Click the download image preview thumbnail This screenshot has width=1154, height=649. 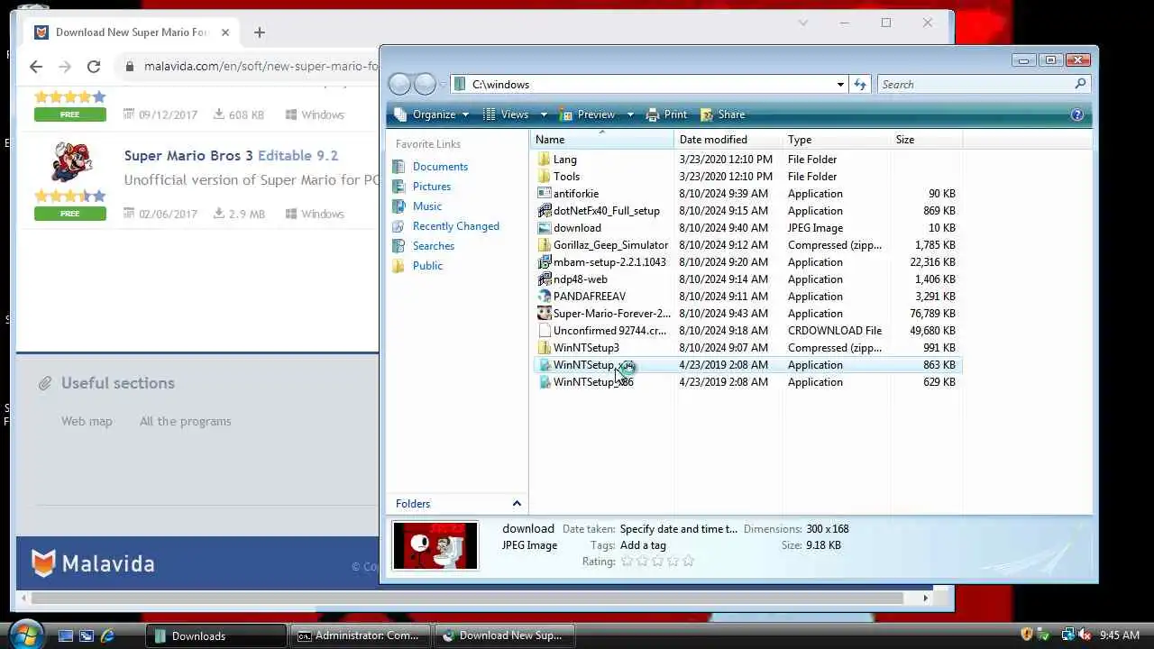click(x=435, y=546)
